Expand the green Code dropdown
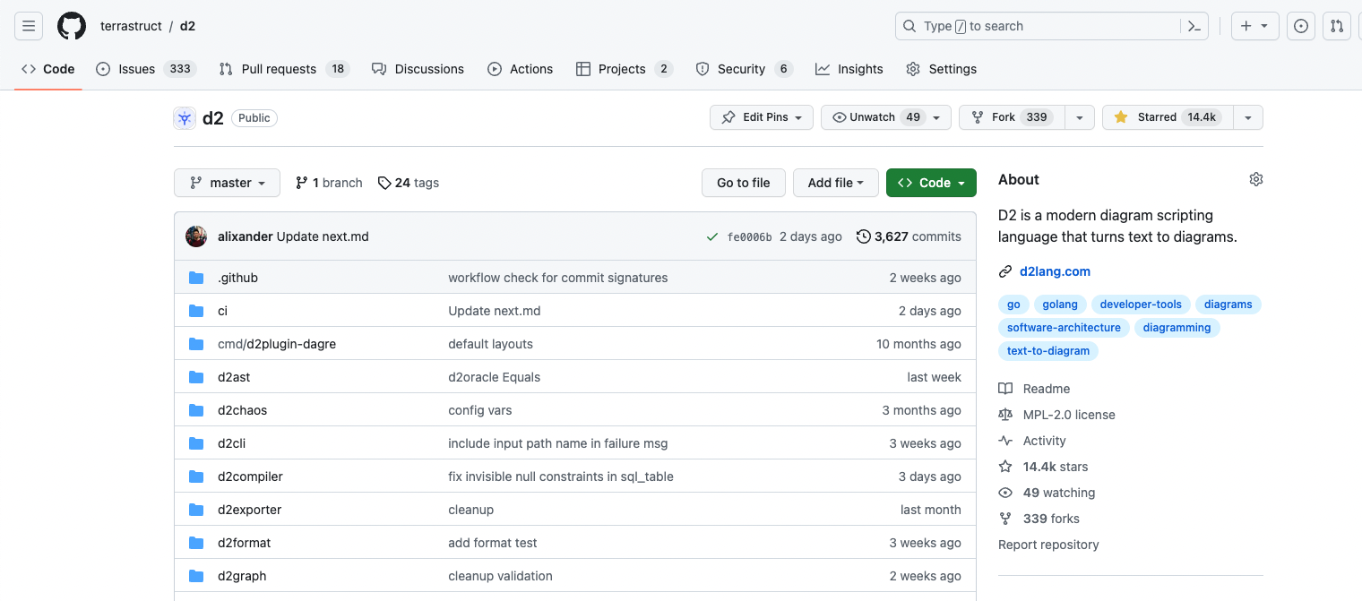This screenshot has width=1362, height=601. (x=931, y=183)
